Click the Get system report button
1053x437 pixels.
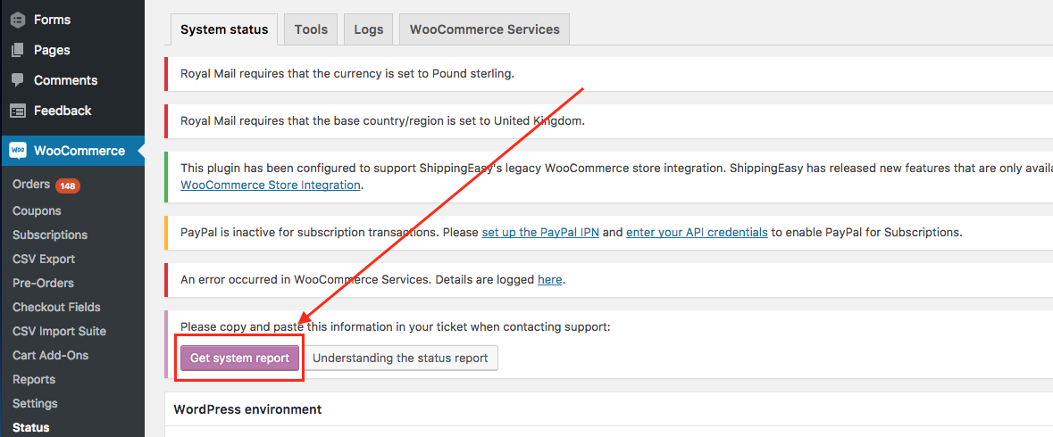point(239,358)
